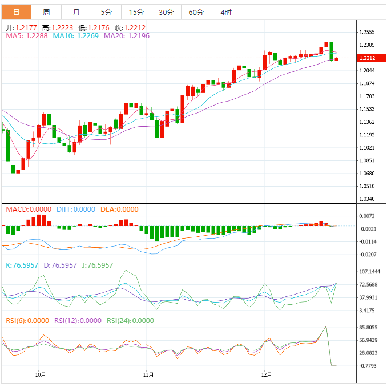
Task: Click the current price tag 1.2212
Action: (366, 58)
